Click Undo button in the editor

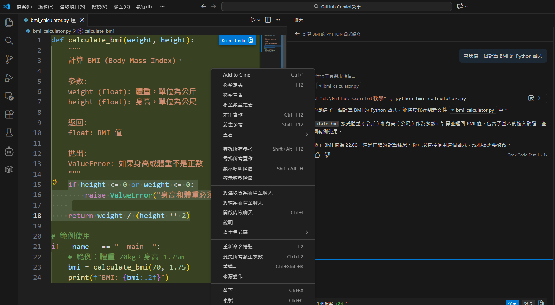(x=240, y=41)
